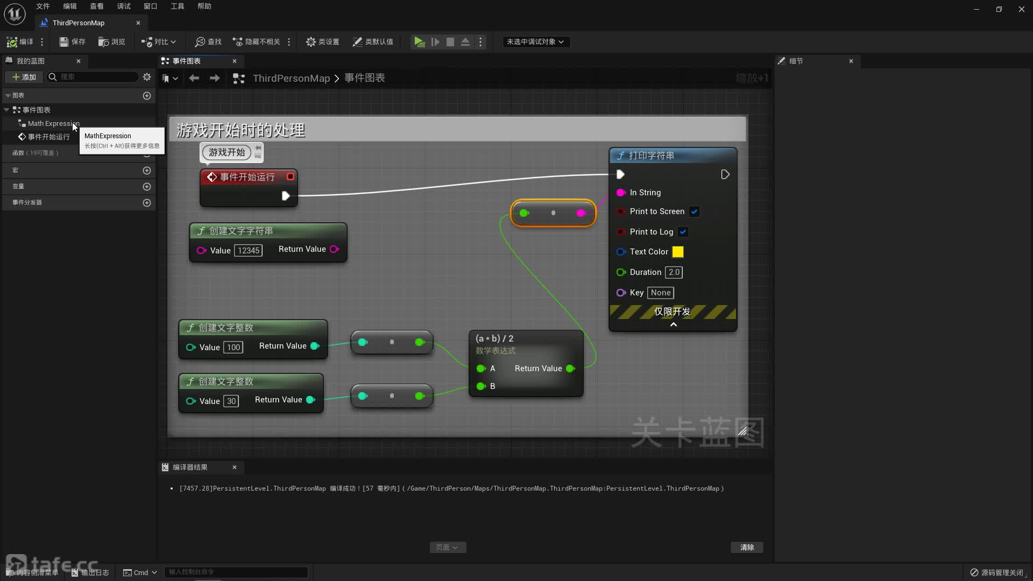1033x581 pixels.
Task: Edit Key field showing None
Action: click(661, 293)
